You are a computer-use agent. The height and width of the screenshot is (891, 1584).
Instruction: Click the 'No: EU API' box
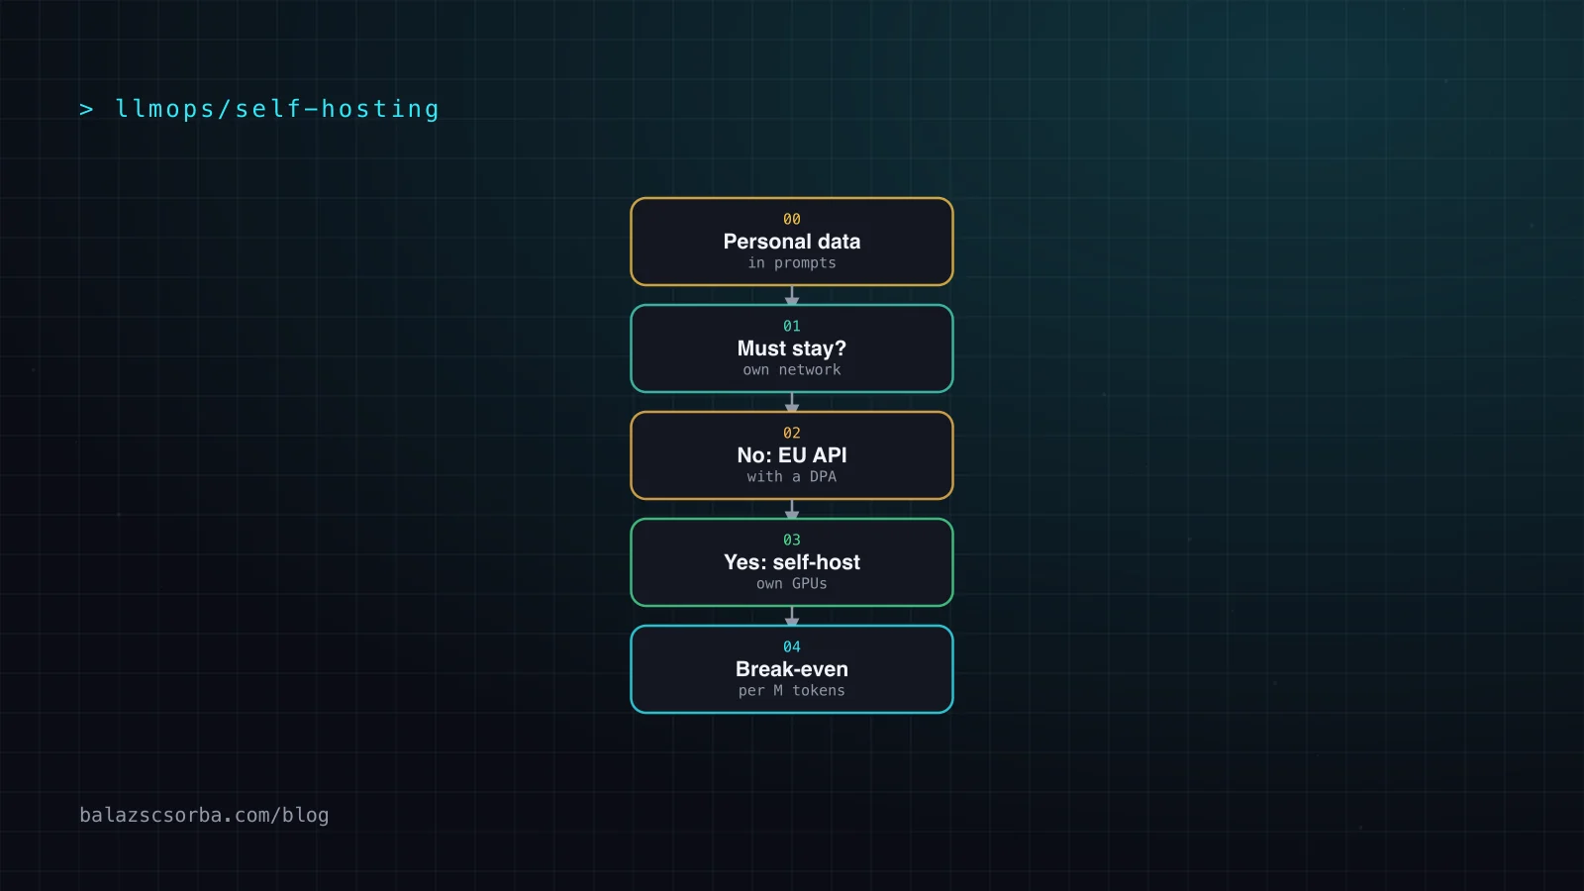pos(792,455)
